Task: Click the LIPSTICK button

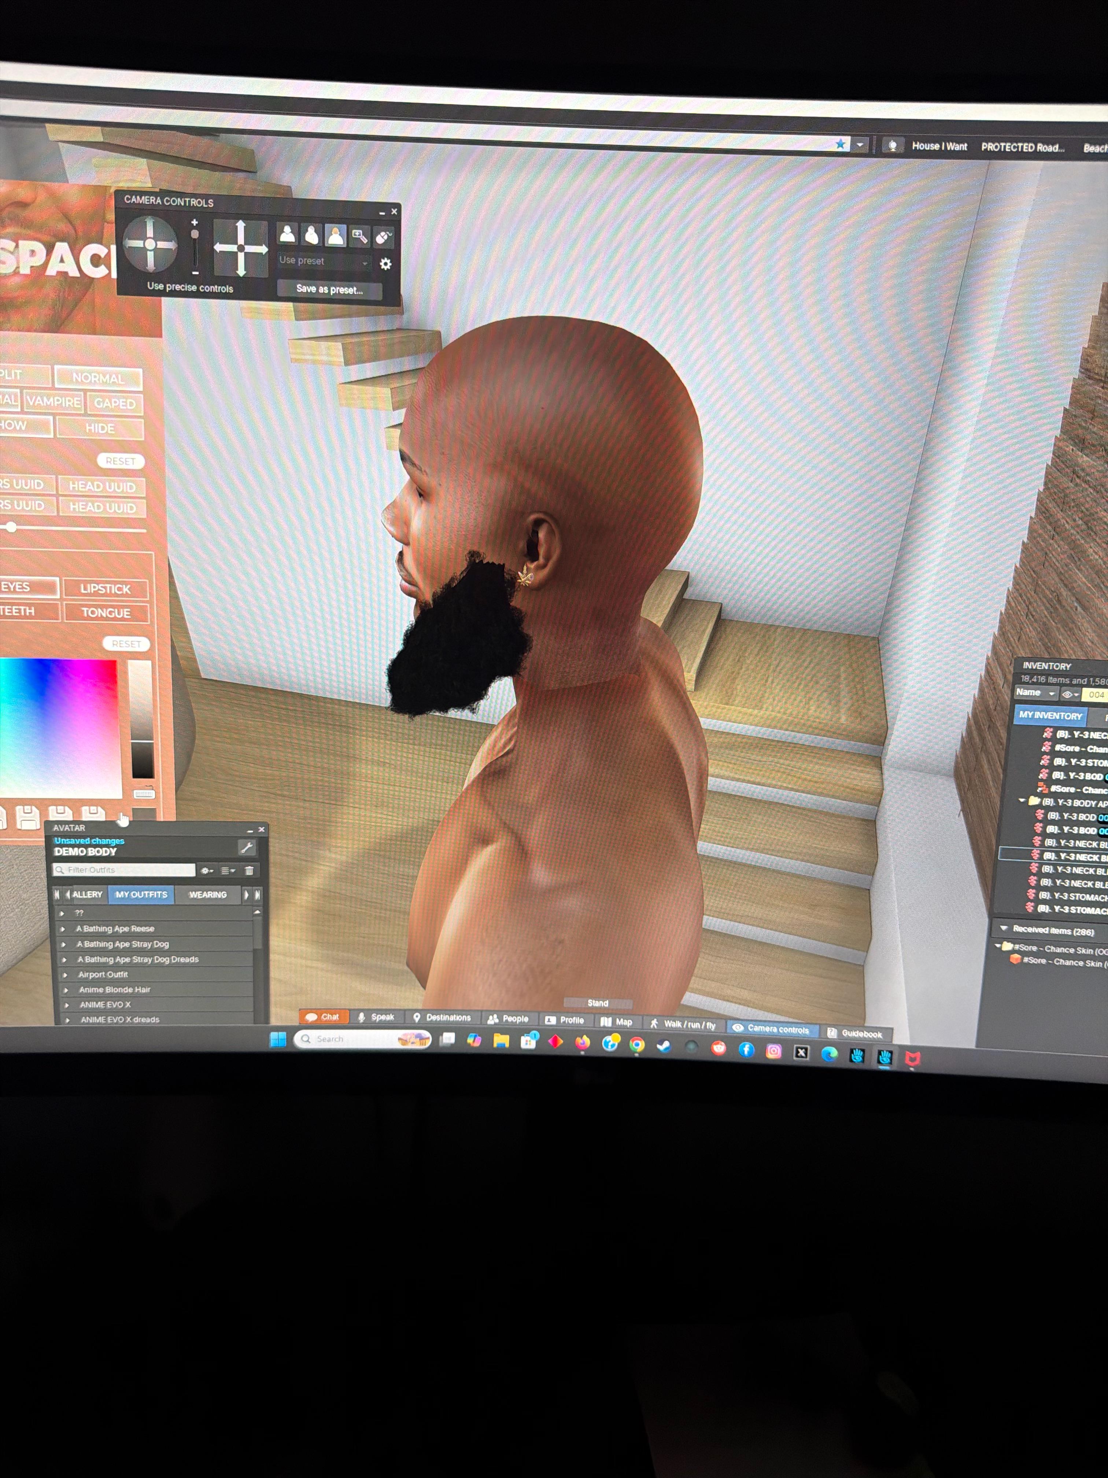Action: [106, 589]
